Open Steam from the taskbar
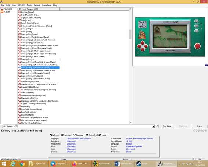Viewport: 208px width, 167px height. pos(145,164)
